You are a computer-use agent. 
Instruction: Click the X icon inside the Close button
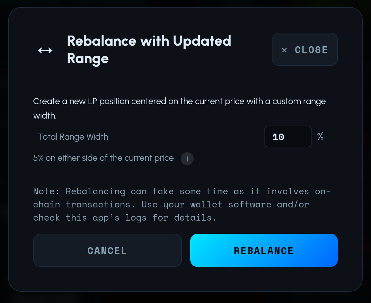click(284, 50)
